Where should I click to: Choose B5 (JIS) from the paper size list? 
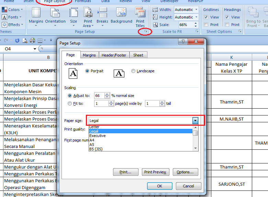[141, 149]
